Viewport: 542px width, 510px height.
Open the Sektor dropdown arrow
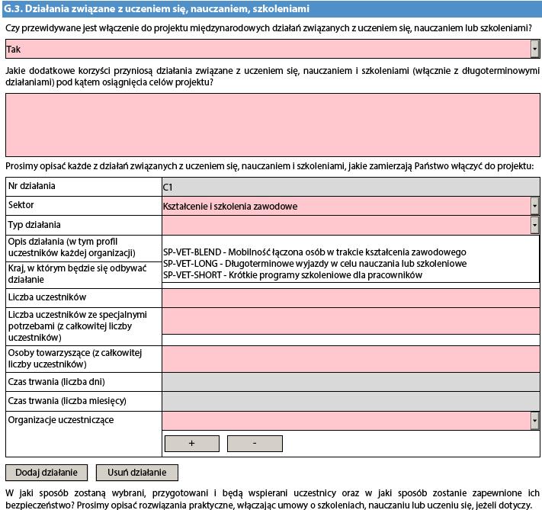(x=534, y=206)
